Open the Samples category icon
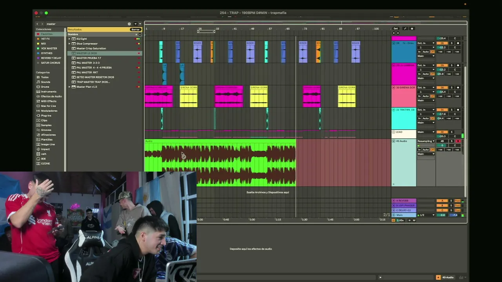The width and height of the screenshot is (502, 282). pyautogui.click(x=38, y=125)
